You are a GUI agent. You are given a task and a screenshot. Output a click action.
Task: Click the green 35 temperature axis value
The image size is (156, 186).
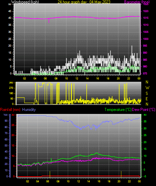click(145, 121)
